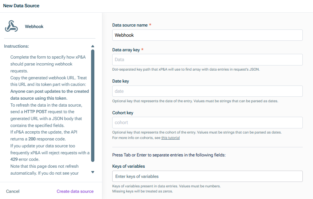Click the instructions panel scrollbar thumb

coord(93,106)
